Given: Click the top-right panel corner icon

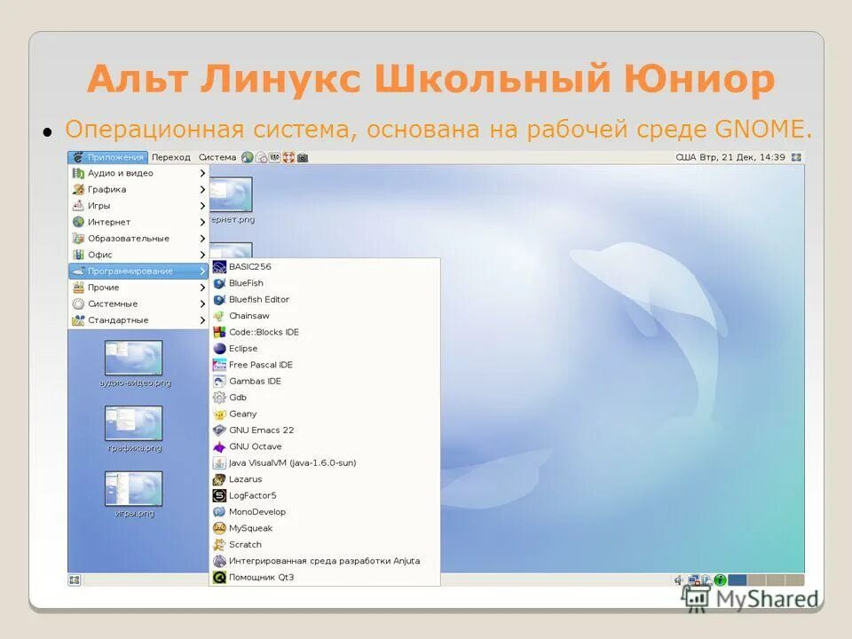Looking at the screenshot, I should coord(797,157).
